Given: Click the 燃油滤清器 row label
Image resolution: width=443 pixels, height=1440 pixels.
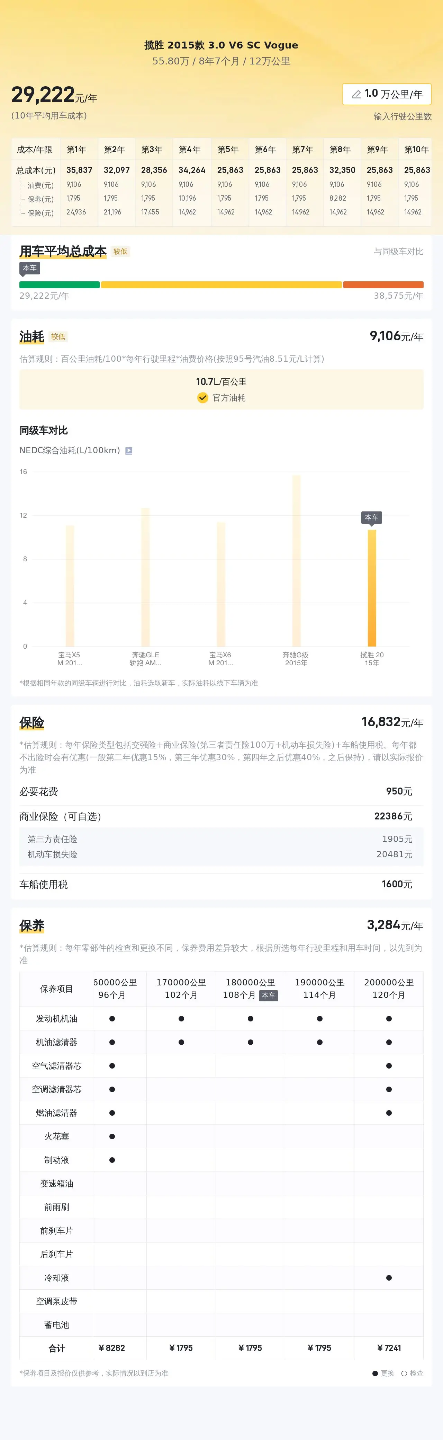Looking at the screenshot, I should [56, 1113].
